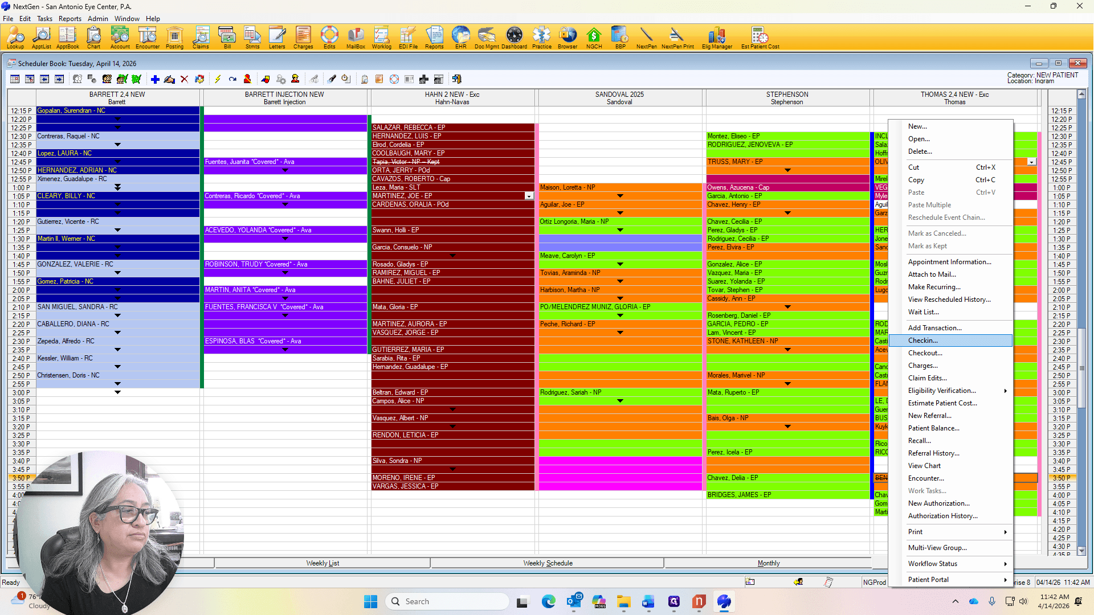Image resolution: width=1094 pixels, height=615 pixels.
Task: Select Checkout... from the context menu
Action: tap(951, 353)
